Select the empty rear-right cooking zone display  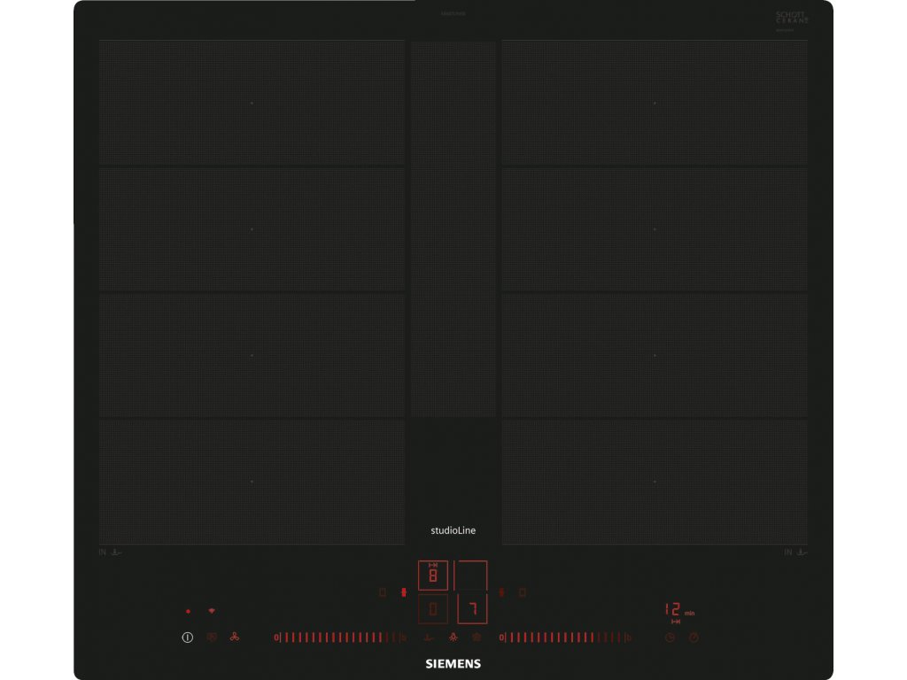coord(471,576)
